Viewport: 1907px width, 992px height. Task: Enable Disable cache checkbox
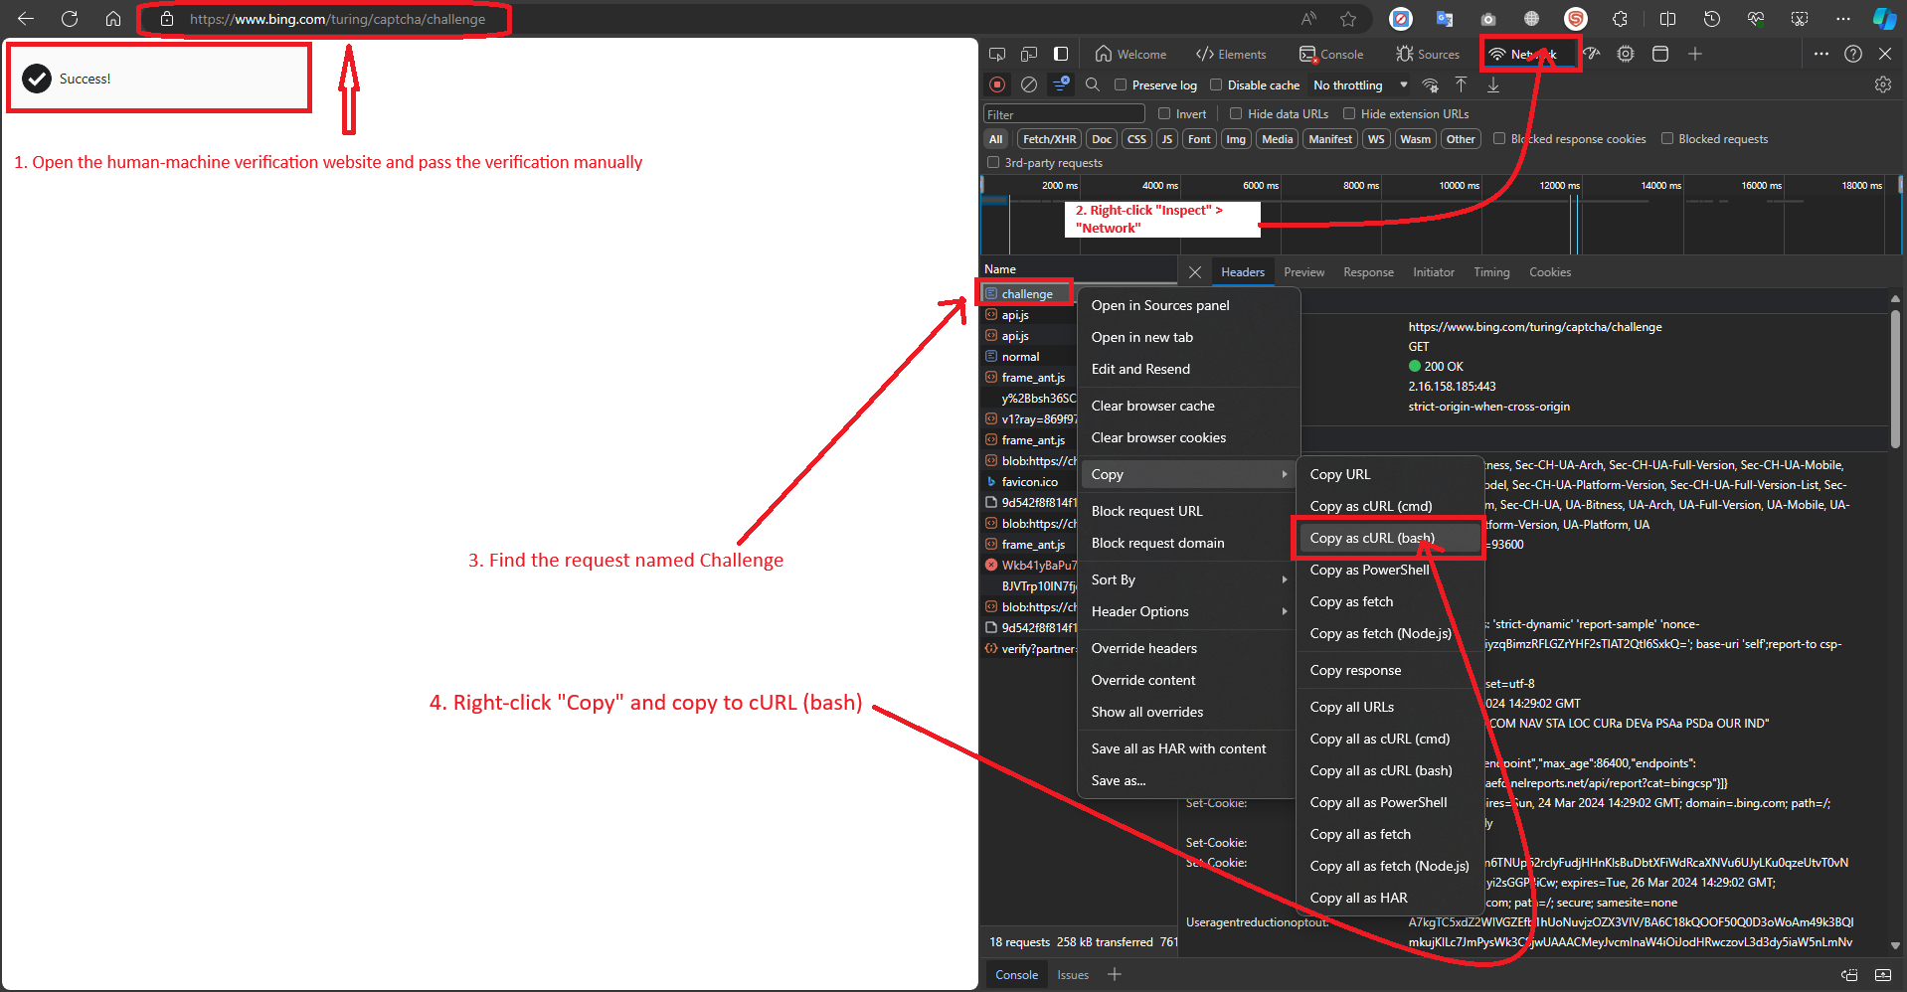point(1216,84)
